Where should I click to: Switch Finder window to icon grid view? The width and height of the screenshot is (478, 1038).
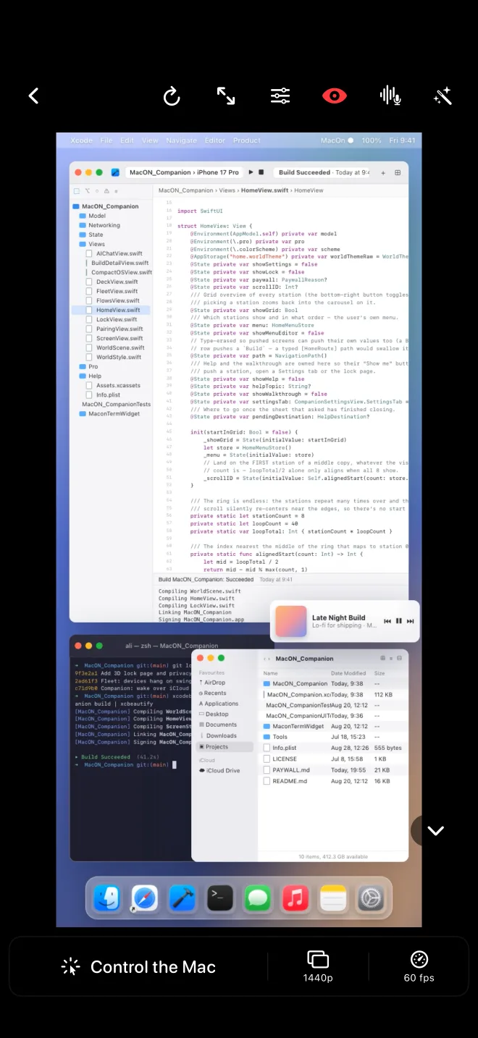(x=383, y=658)
